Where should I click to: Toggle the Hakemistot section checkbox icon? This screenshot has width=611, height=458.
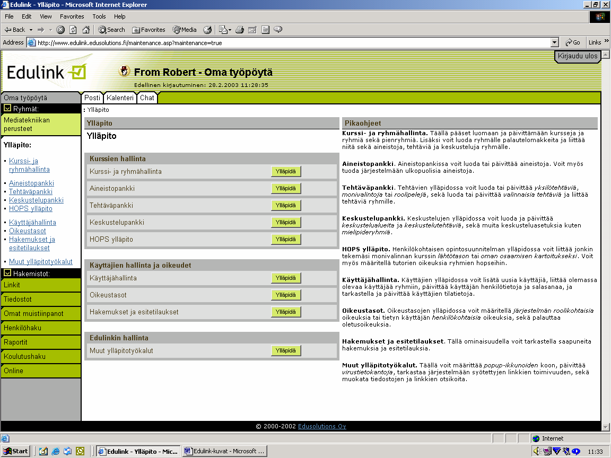click(7, 273)
